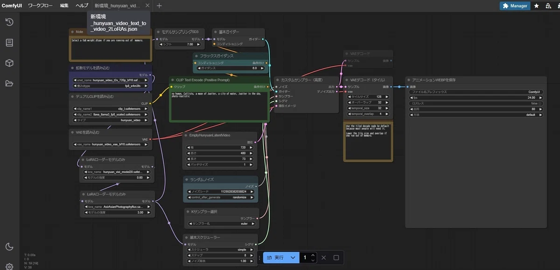Collapse the デュアルCLIPを読み込む node dot
The image size is (560, 270).
tap(72, 97)
